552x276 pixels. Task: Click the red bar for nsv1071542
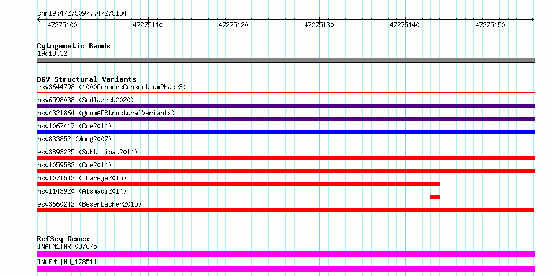point(238,184)
